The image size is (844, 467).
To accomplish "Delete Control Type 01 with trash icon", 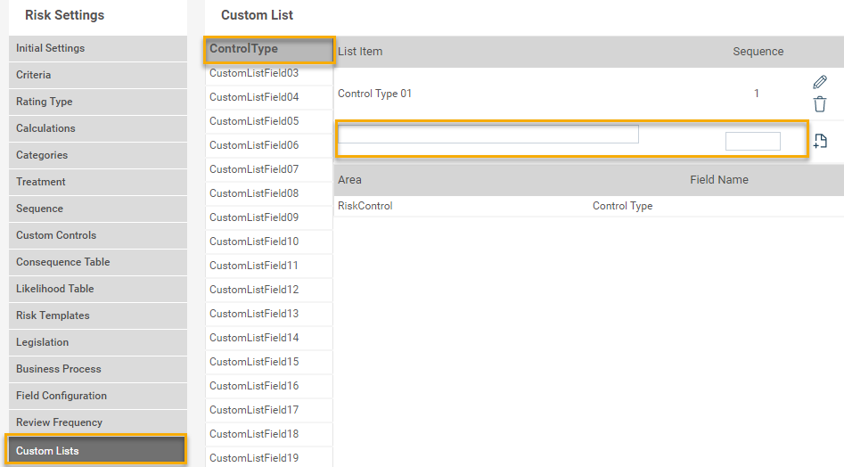I will point(820,104).
